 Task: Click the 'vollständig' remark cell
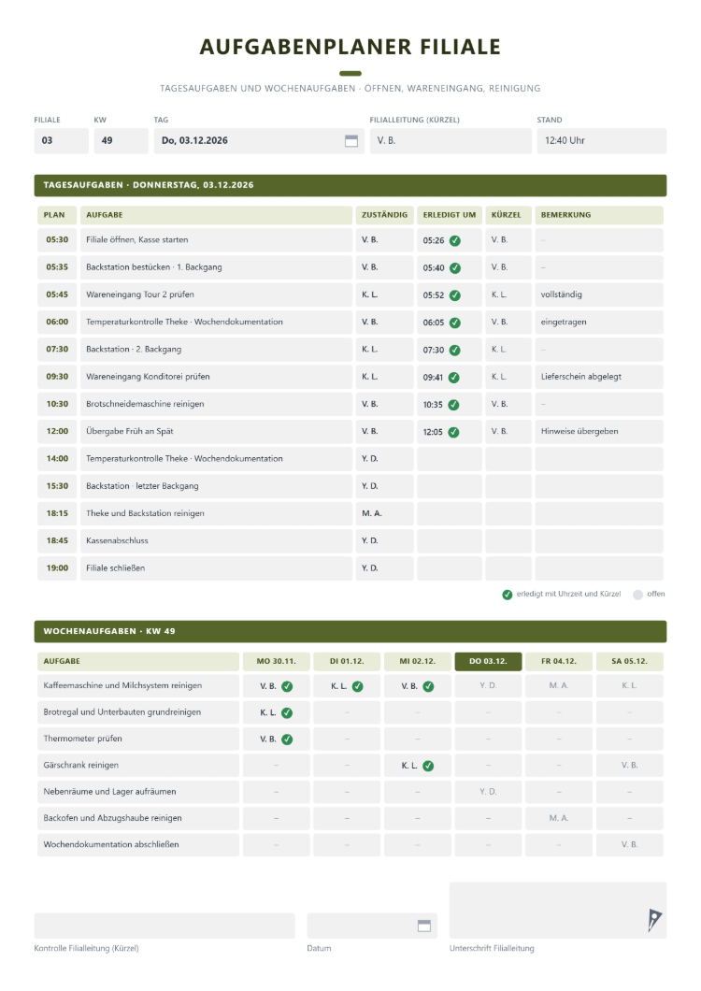pyautogui.click(x=599, y=294)
